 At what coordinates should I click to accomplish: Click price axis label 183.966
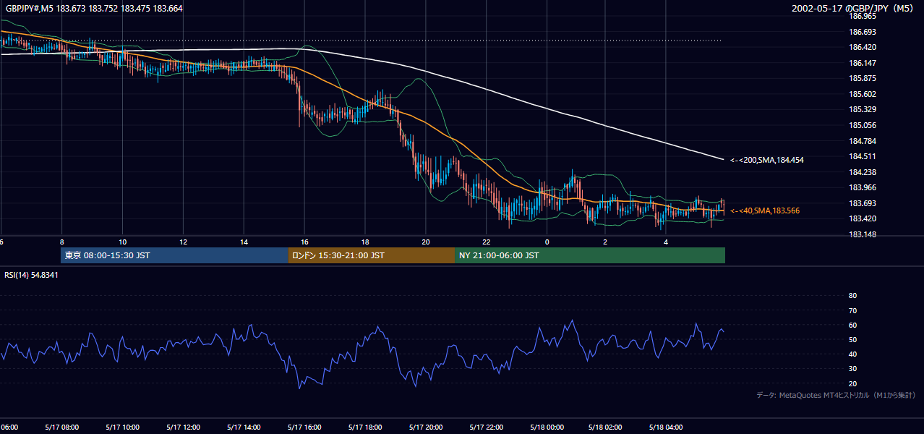click(862, 188)
